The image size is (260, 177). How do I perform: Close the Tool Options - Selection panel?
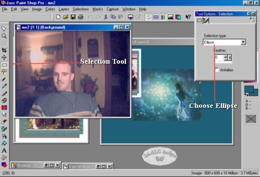tap(253, 14)
